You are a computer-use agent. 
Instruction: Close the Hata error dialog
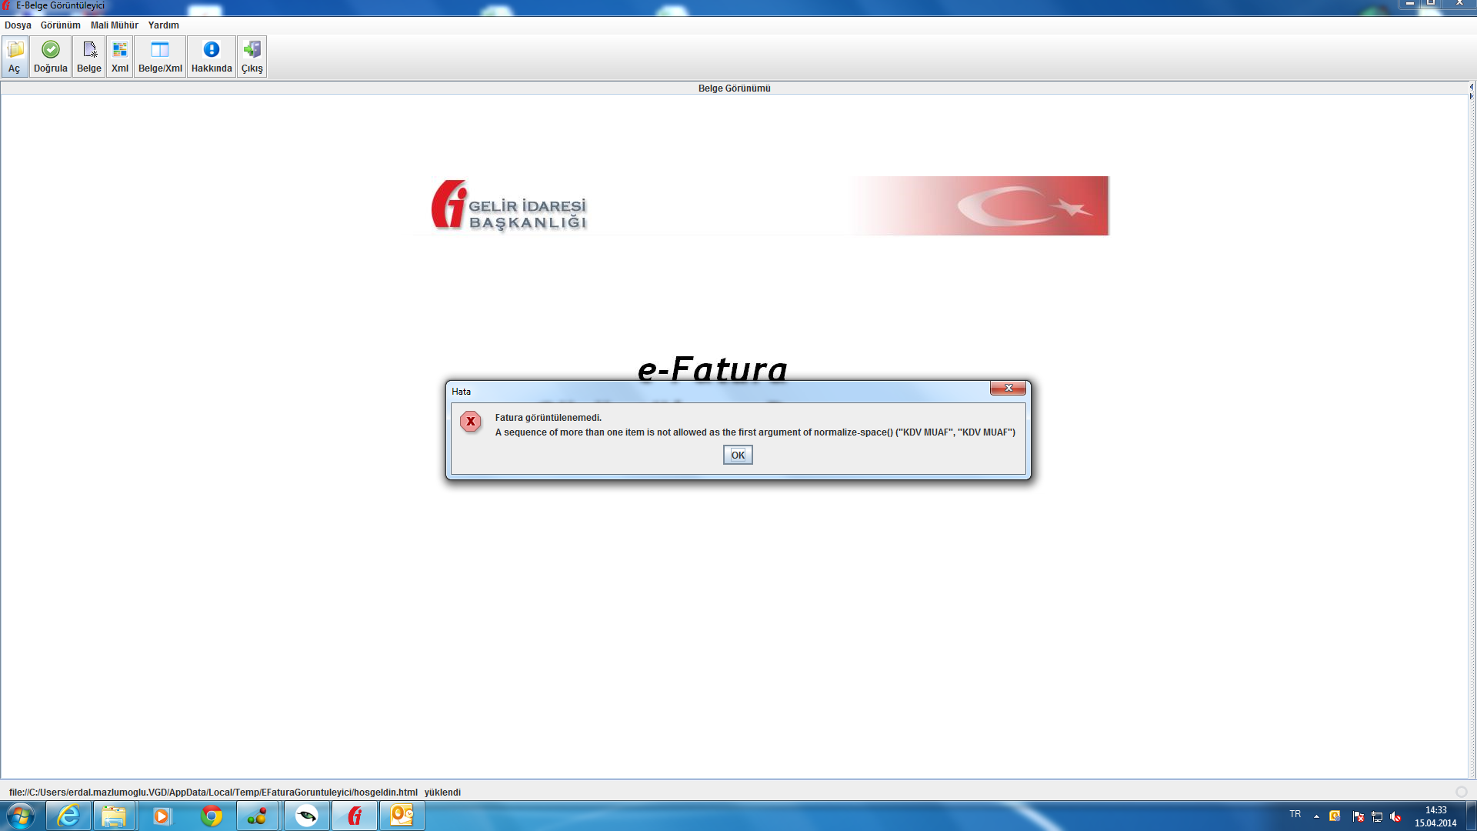pyautogui.click(x=1008, y=389)
